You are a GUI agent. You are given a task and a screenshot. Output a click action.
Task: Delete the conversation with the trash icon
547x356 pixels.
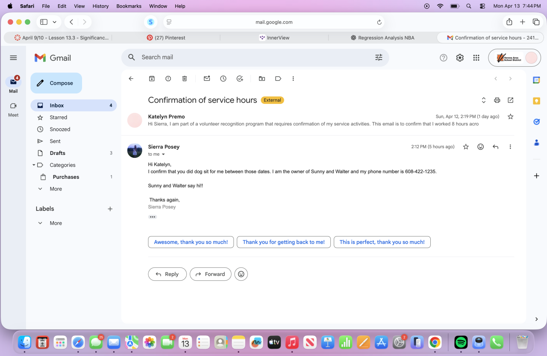185,79
